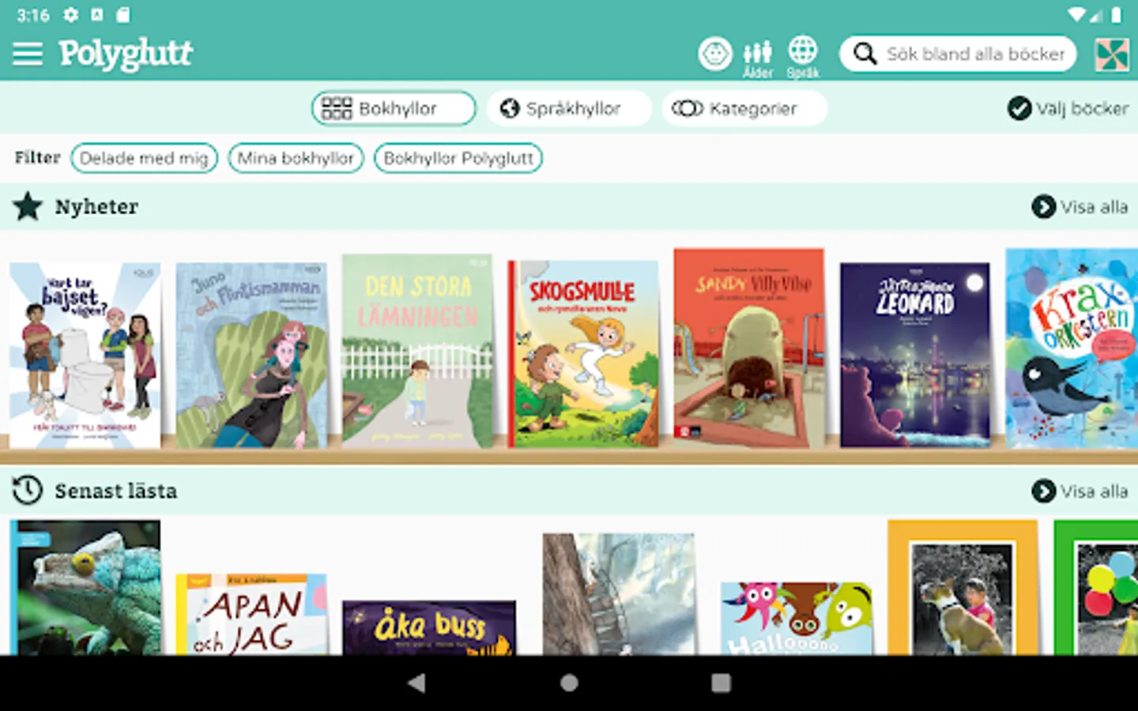Open 'Den stora lämningen' book
Screen dimensions: 1138x711
[x=417, y=352]
